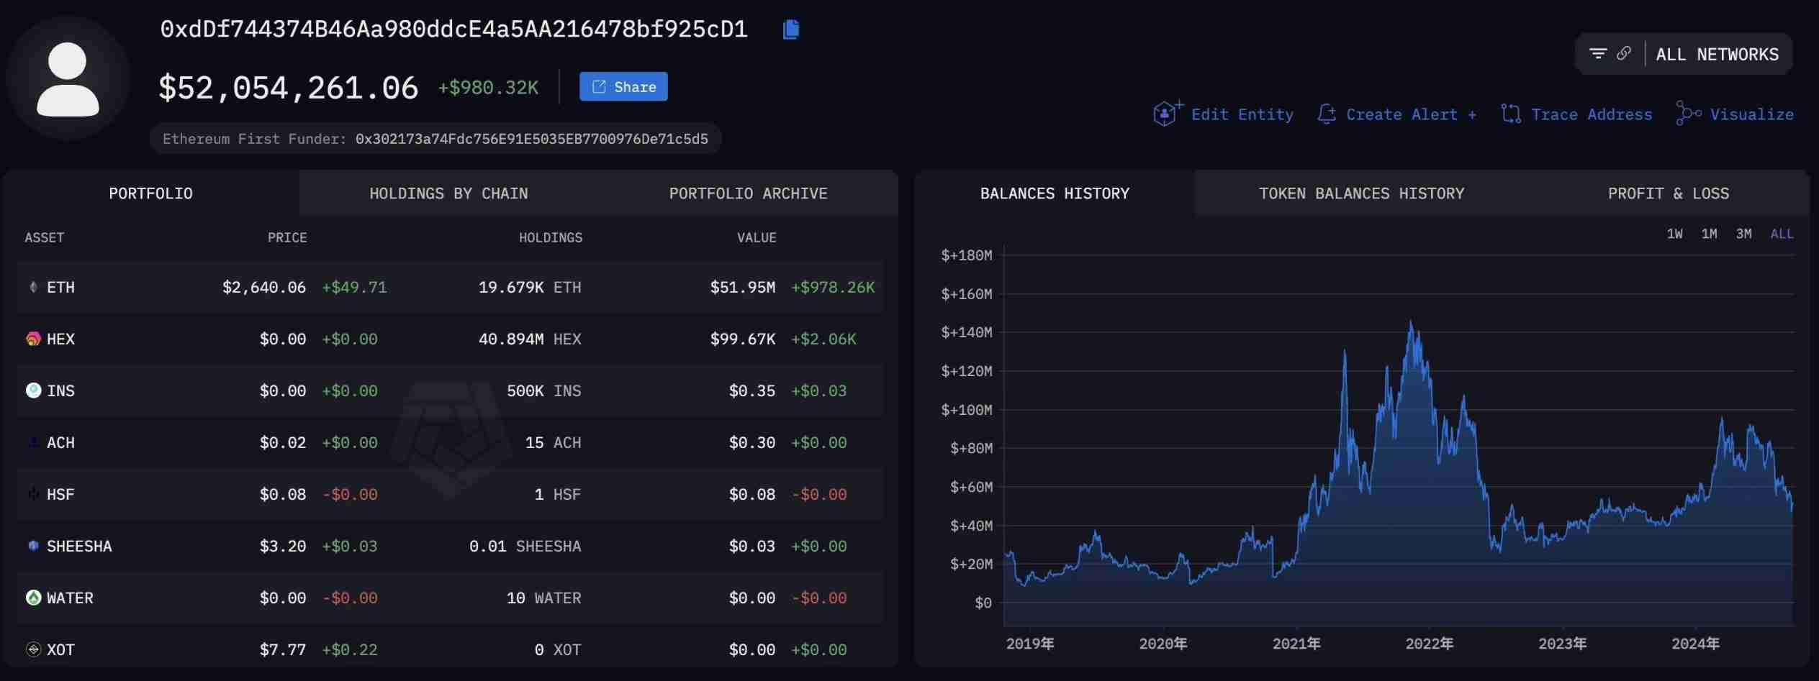Open the Ethereum First Funder address link

click(x=531, y=139)
